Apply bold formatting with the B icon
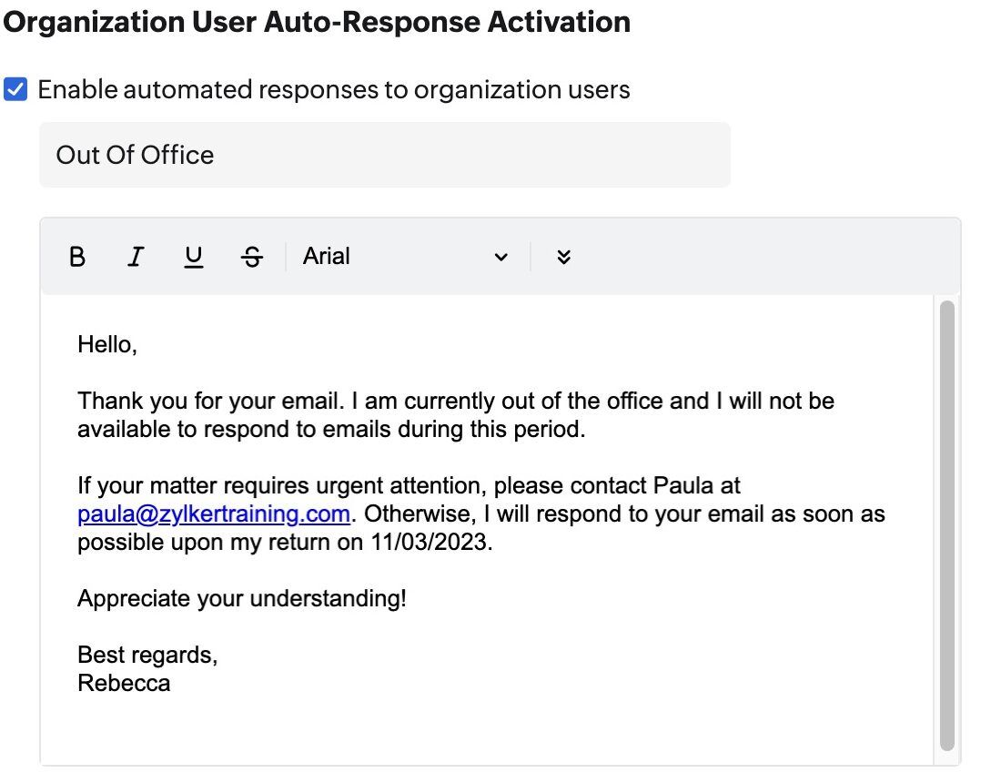 point(77,257)
